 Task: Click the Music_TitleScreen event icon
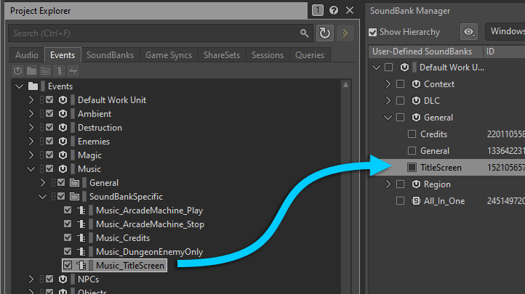[81, 266]
